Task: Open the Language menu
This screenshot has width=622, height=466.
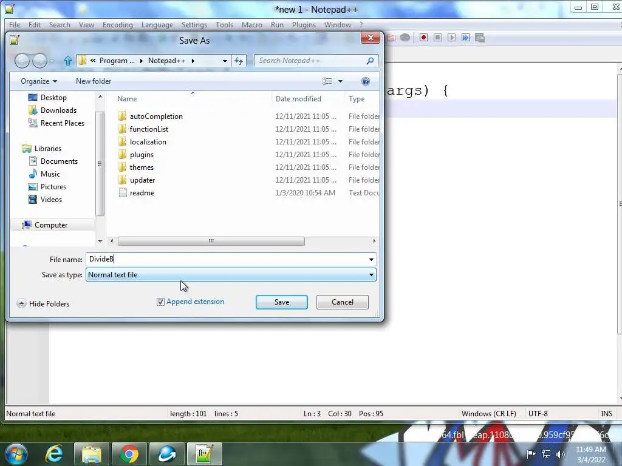Action: point(157,24)
